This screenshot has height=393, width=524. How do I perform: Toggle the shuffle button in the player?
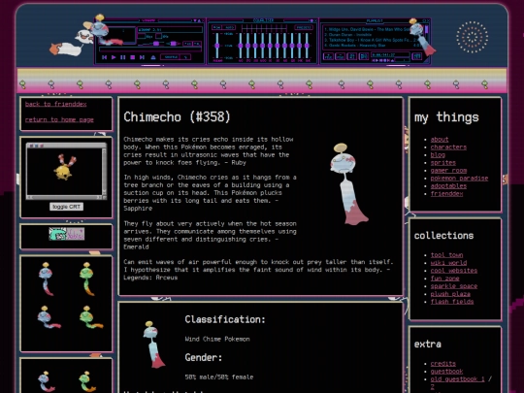170,57
